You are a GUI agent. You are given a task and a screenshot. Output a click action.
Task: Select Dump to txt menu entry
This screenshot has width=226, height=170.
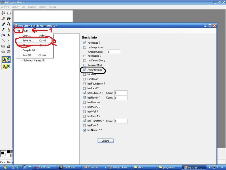[x=34, y=50]
